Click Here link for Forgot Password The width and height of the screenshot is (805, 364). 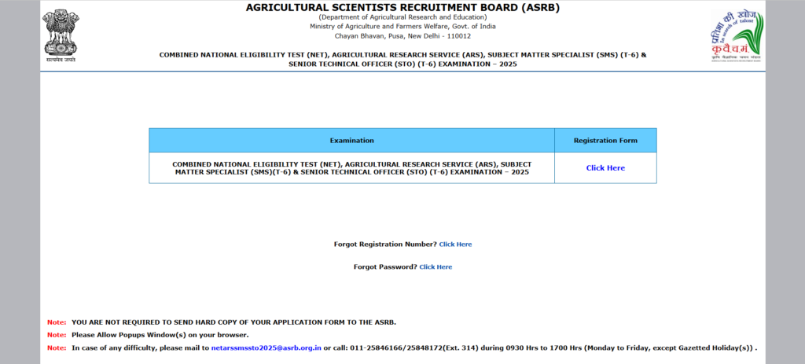pos(436,267)
